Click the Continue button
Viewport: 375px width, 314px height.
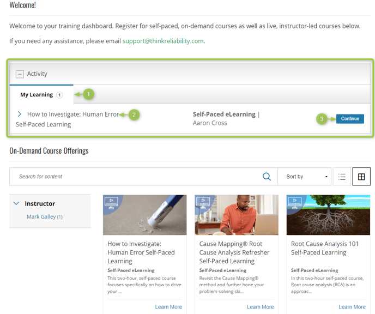click(x=350, y=119)
